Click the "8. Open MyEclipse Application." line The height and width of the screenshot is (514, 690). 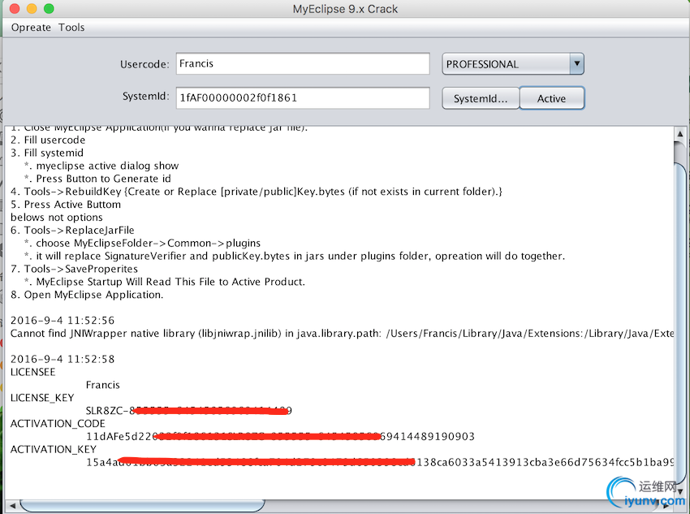click(87, 295)
